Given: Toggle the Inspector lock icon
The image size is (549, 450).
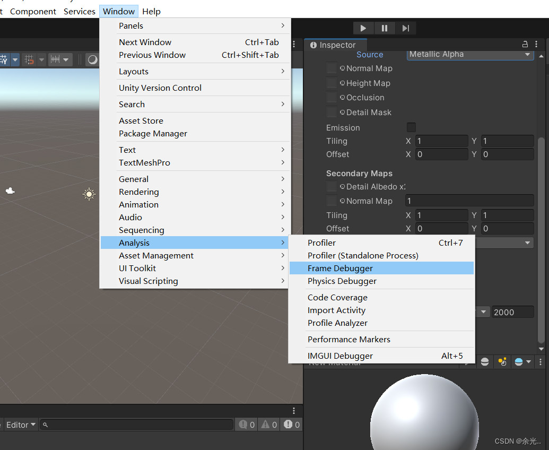Looking at the screenshot, I should (x=525, y=45).
